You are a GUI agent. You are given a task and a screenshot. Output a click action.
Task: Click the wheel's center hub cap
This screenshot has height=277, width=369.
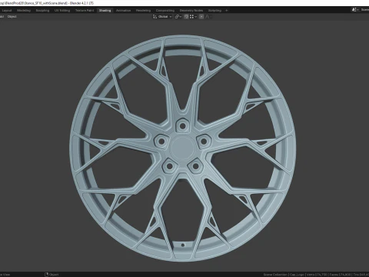click(x=182, y=148)
